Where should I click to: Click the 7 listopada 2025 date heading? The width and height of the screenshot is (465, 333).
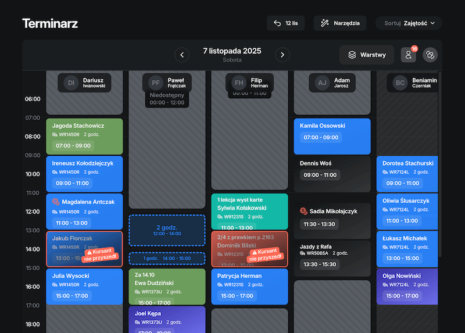click(x=232, y=51)
